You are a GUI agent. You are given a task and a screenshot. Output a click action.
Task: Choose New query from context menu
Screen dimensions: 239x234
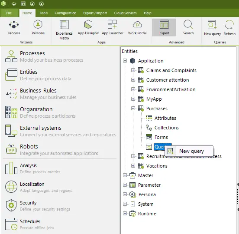click(x=189, y=151)
